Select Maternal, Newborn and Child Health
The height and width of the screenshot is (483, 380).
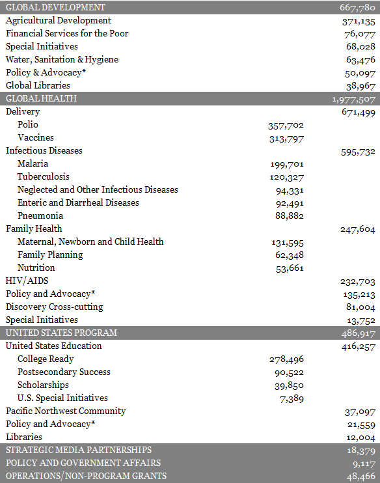coord(90,241)
